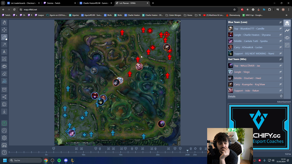Viewport: 292px width, 164px height.
Task: Select the hand pan tool
Action: click(4, 22)
